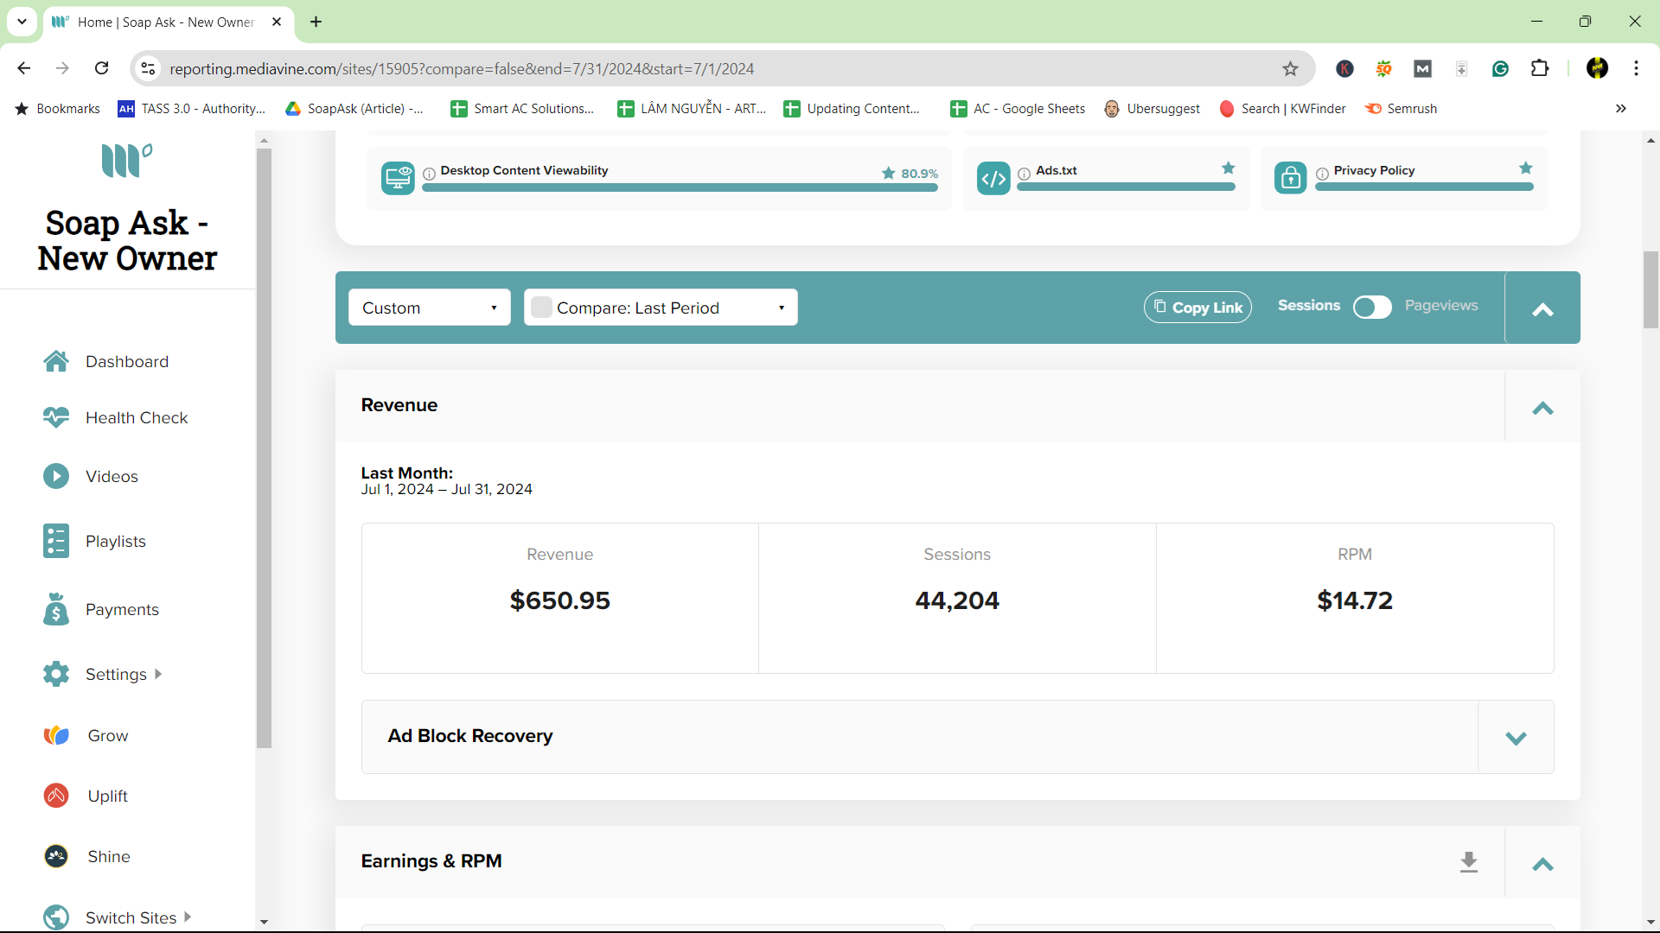Toggle the Sessions/Pageviews switch
The height and width of the screenshot is (933, 1660).
tap(1372, 307)
